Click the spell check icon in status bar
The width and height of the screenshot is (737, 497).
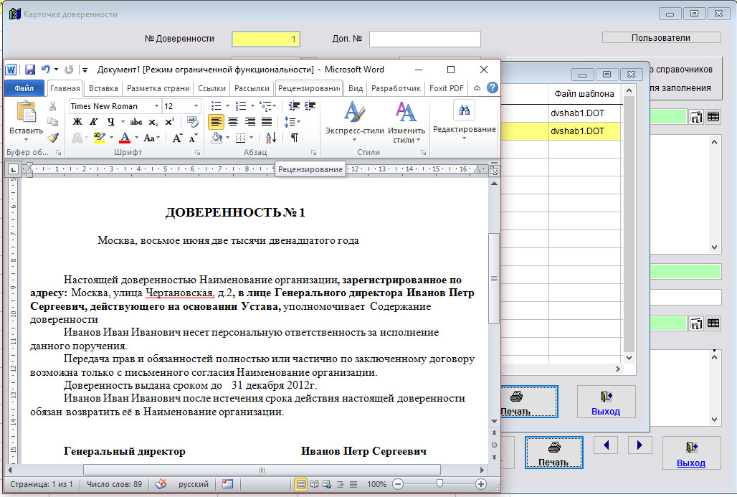click(161, 484)
